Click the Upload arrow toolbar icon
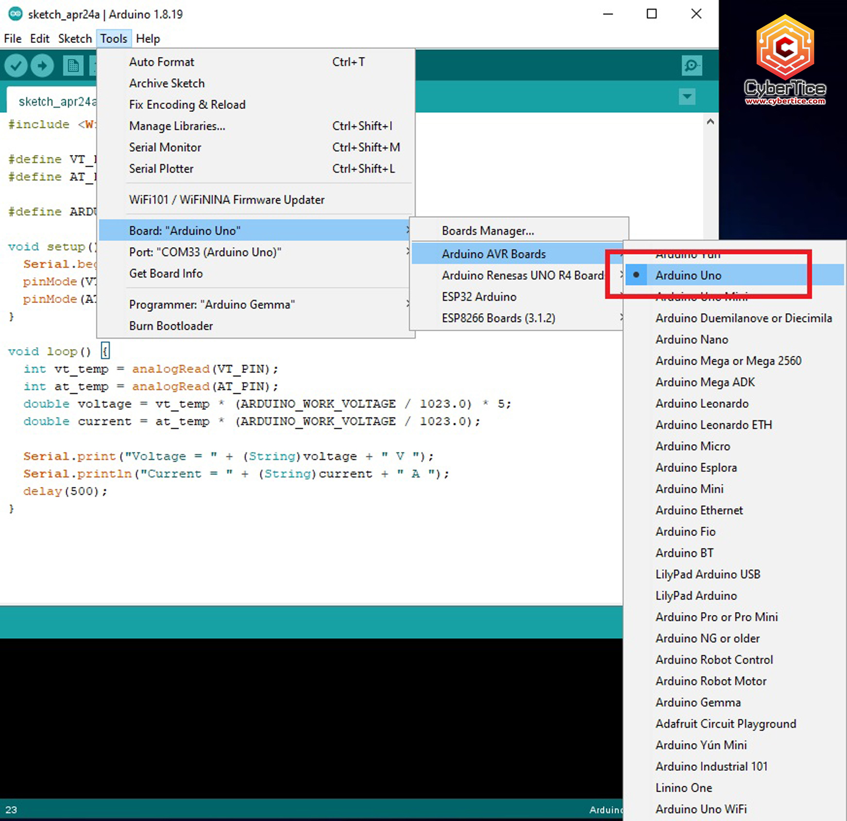 [42, 66]
